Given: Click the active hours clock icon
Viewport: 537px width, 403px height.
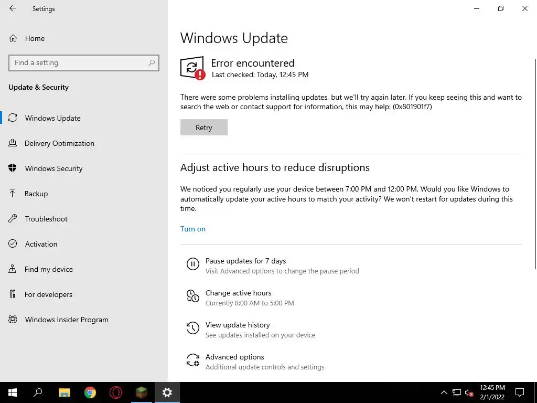Looking at the screenshot, I should (x=193, y=296).
